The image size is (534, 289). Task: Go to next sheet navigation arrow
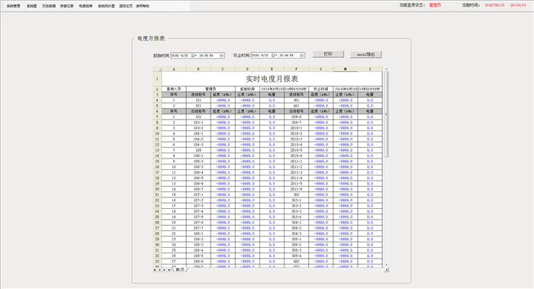[165, 270]
